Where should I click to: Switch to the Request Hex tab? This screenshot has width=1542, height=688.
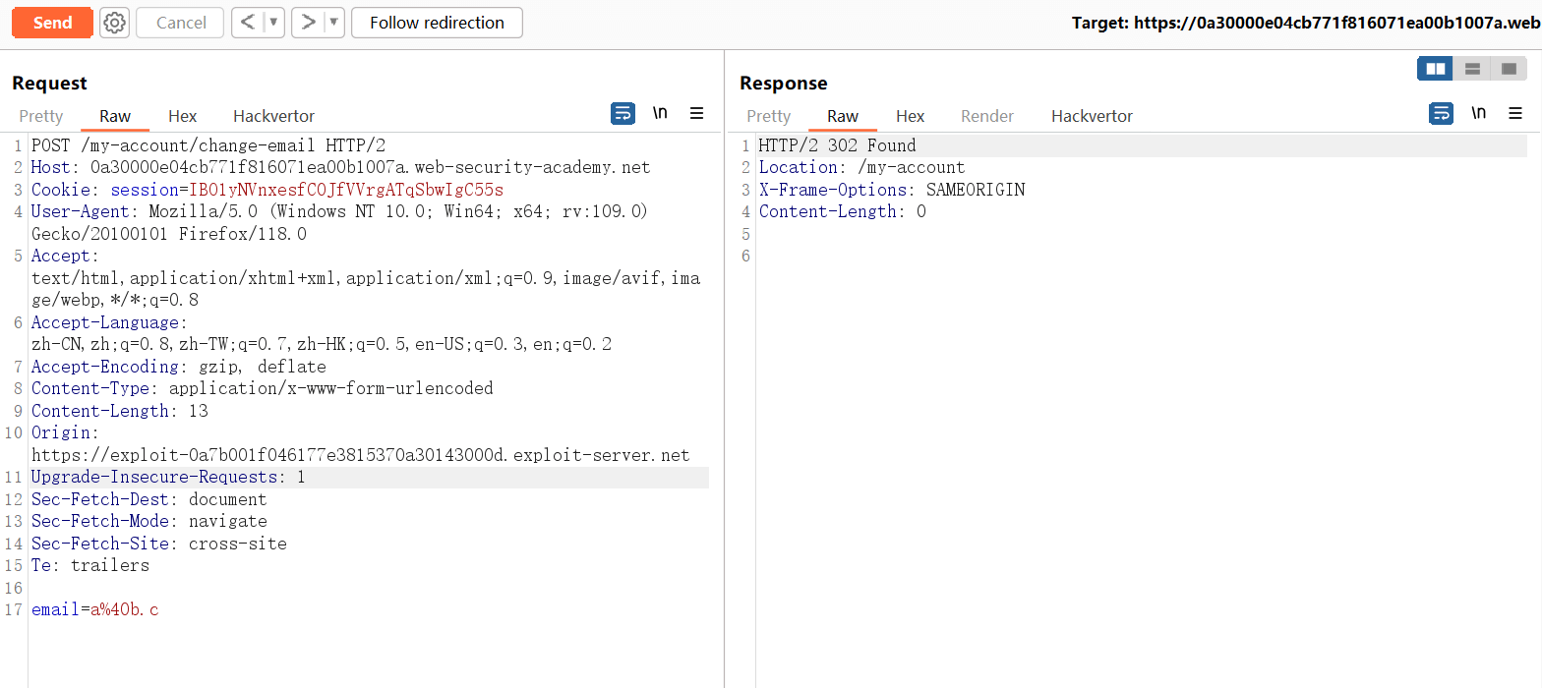pos(182,116)
